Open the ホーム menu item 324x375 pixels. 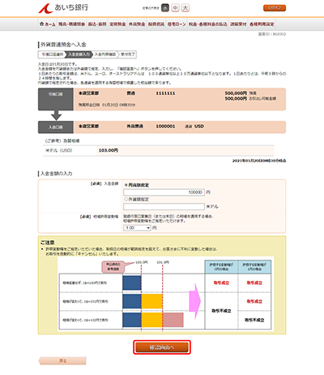48,24
